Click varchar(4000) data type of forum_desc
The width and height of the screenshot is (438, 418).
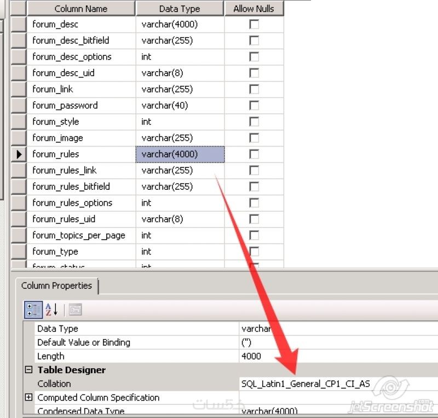tap(180, 24)
